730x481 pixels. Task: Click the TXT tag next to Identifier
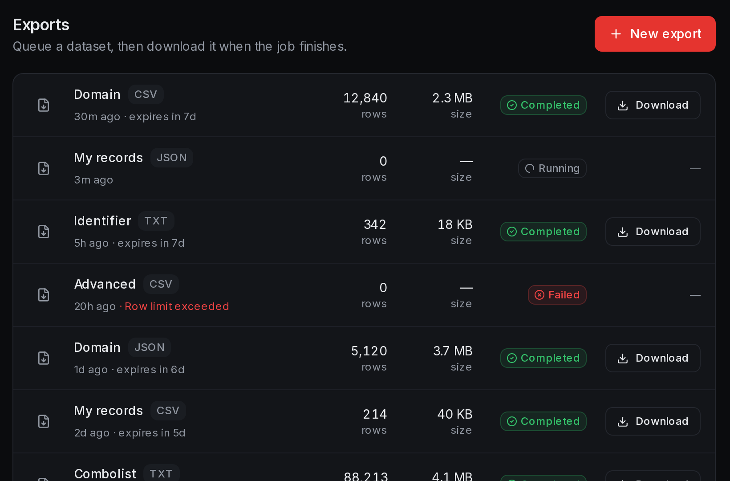[x=156, y=221]
